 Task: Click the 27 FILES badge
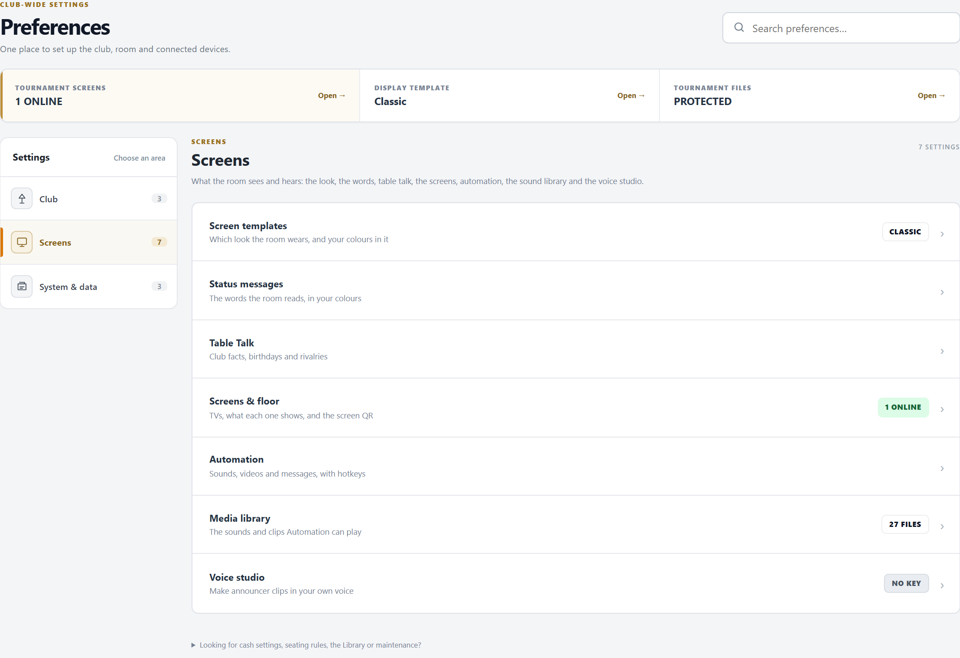[905, 524]
